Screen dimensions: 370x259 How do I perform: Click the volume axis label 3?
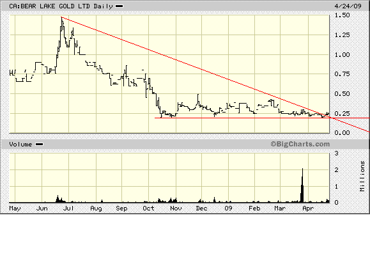click(x=337, y=153)
